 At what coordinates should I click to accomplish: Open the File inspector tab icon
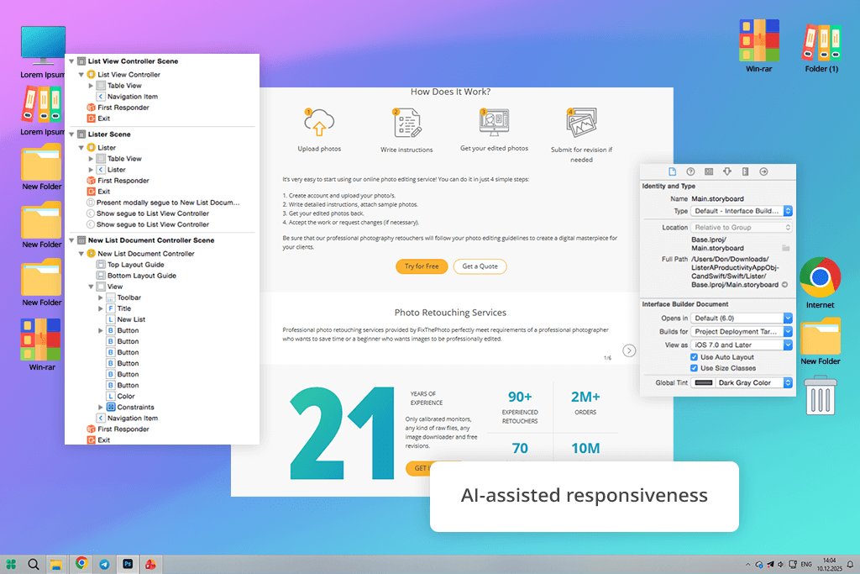coord(673,171)
